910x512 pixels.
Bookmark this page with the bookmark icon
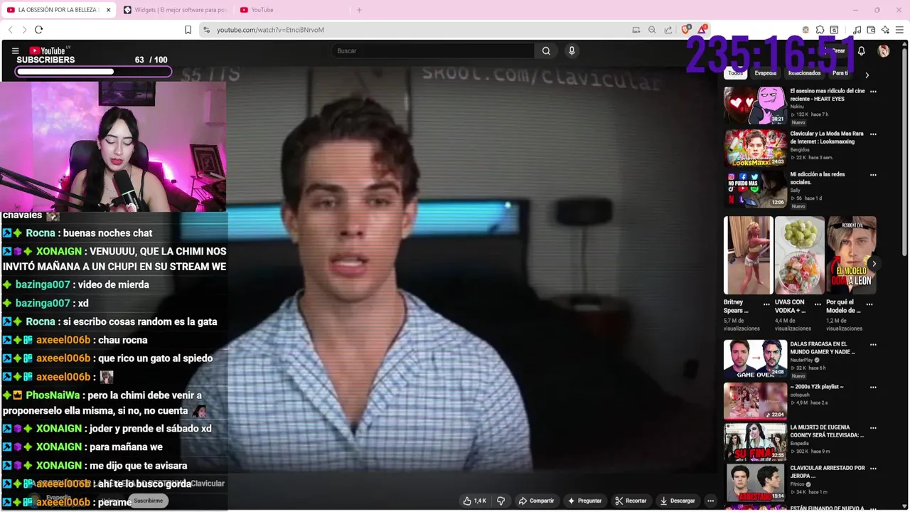coord(188,30)
